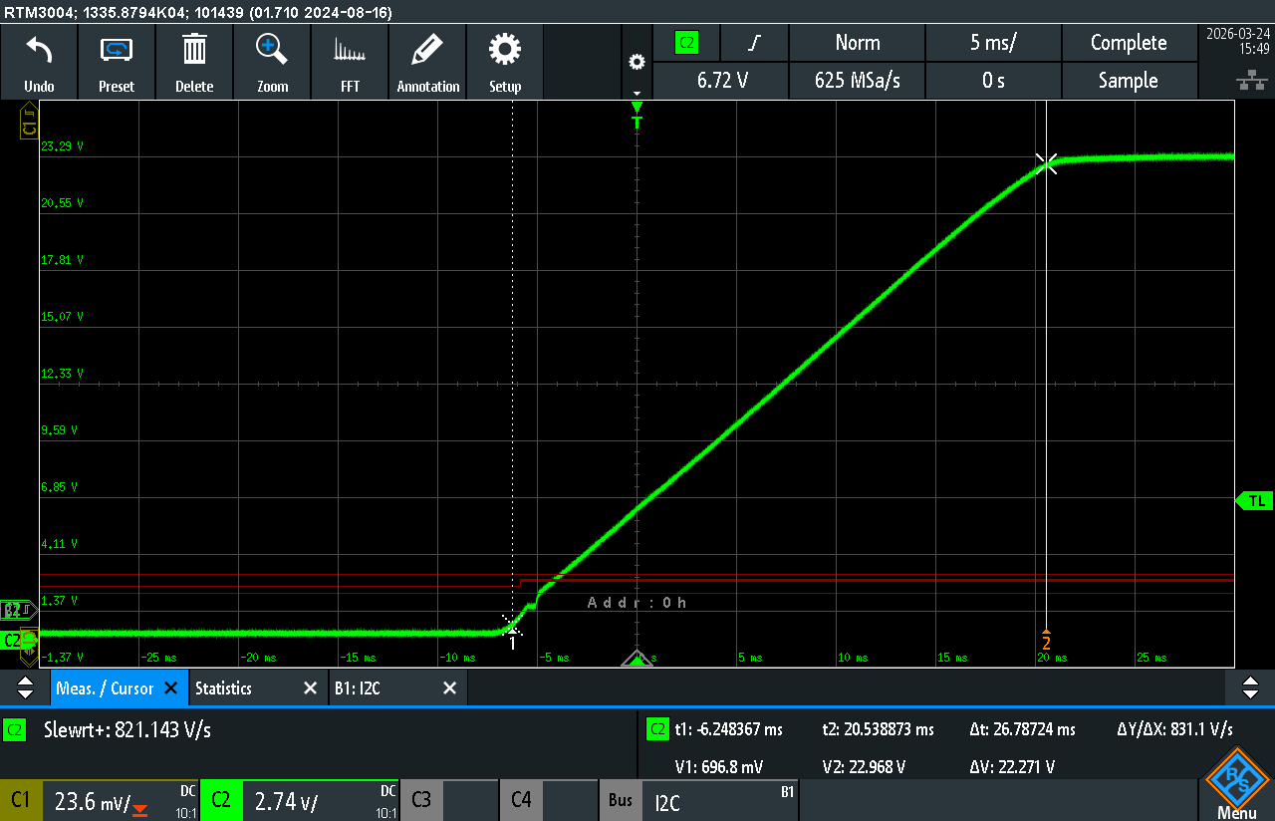Click the green C2 badge in cursor results
The image size is (1275, 821).
click(x=657, y=729)
